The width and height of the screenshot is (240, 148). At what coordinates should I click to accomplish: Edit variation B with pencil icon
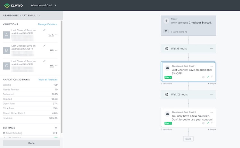coord(44,46)
